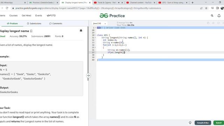Viewport: 224px width, 126px height.
Task: Open the notifications bell
Action: coord(219,15)
